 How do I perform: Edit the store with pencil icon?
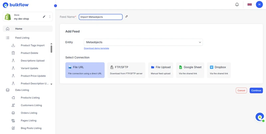[x=44, y=17]
